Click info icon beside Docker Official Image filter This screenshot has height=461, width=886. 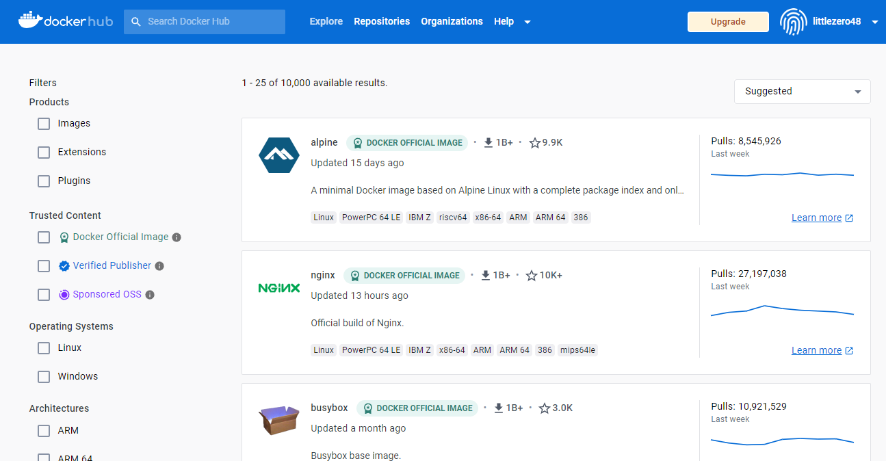(177, 237)
